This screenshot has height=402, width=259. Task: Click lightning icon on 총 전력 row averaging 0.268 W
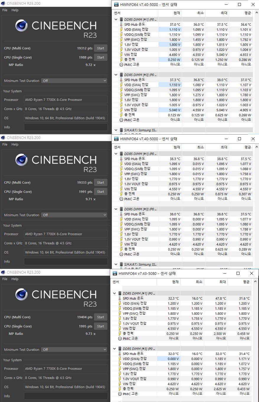121,115
